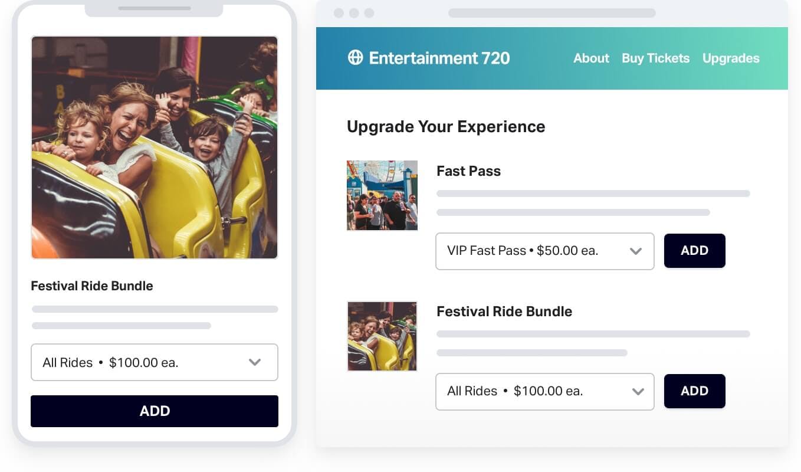Tap the chevron in mobile All Rides selector

point(255,362)
